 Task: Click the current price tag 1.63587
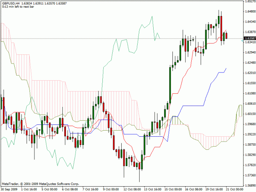tap(250, 38)
